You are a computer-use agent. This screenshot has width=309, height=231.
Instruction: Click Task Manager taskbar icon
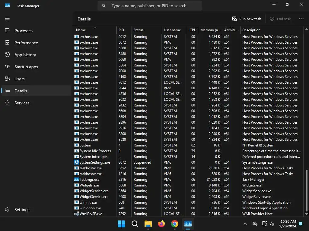pyautogui.click(x=188, y=224)
